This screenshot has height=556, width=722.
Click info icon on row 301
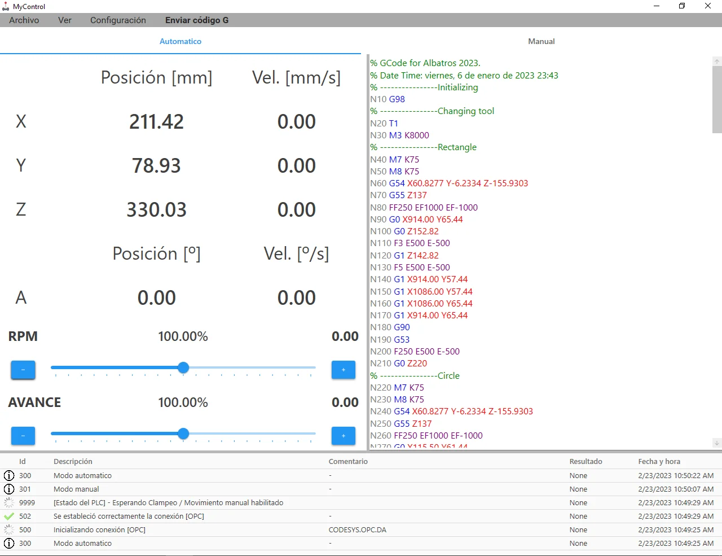point(9,489)
